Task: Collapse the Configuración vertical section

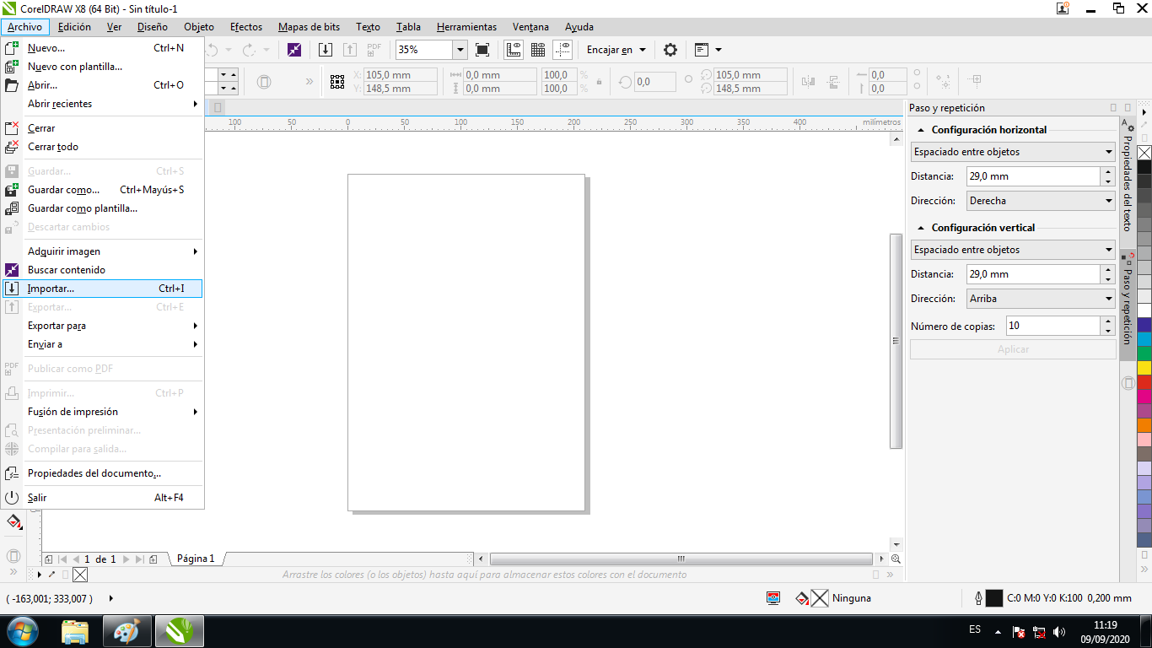Action: 919,228
